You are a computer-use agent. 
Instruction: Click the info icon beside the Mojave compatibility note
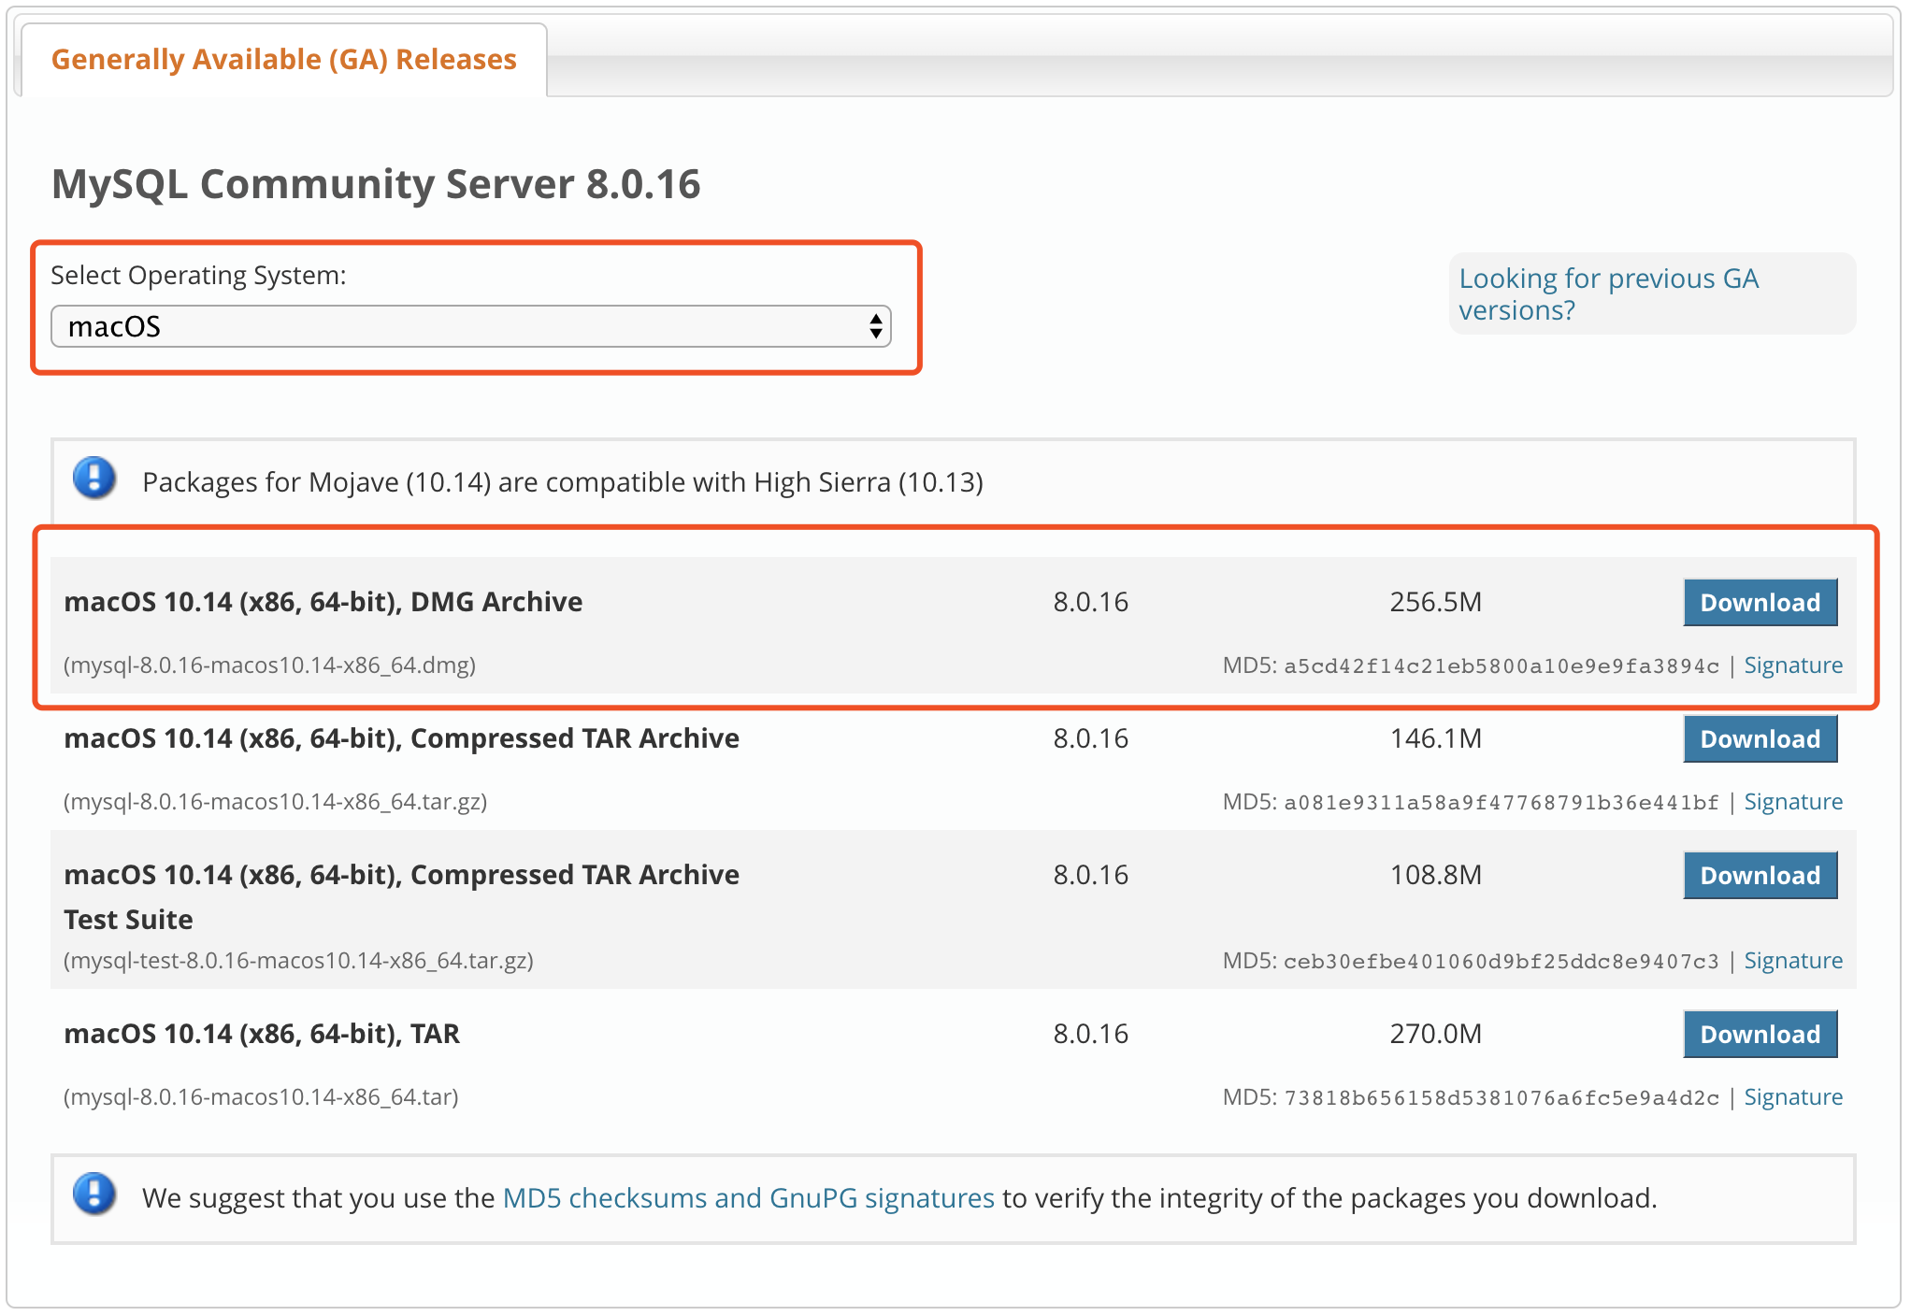pyautogui.click(x=94, y=478)
